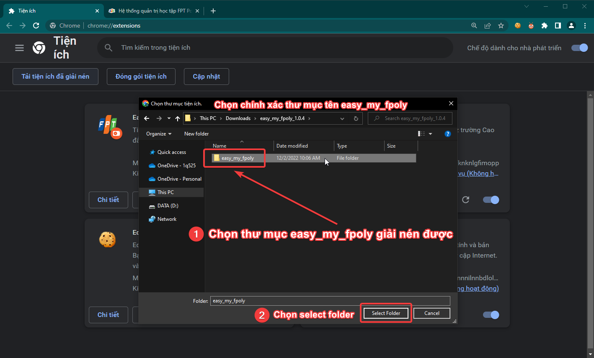Go forward in the folder dialog
The height and width of the screenshot is (358, 594).
coord(159,118)
